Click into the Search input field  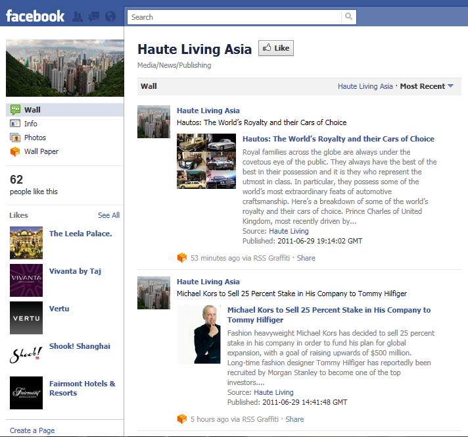point(235,17)
